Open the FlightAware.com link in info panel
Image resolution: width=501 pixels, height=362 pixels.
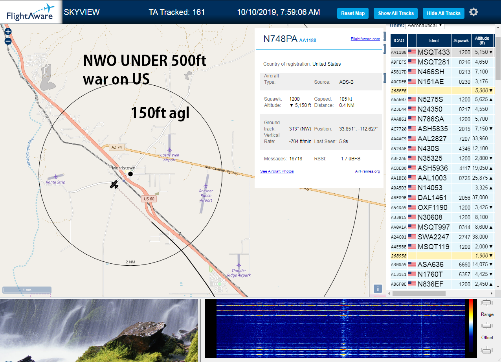coord(365,39)
